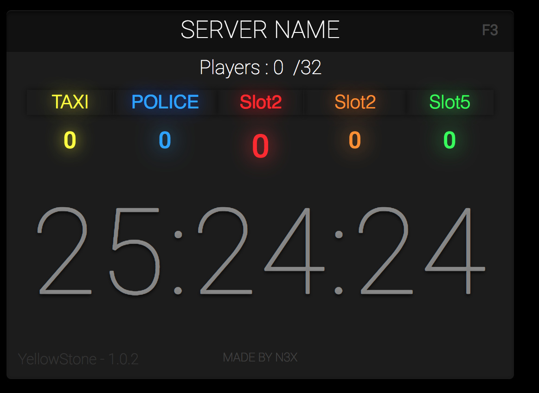Click the 25:24:24 clock display
539x393 pixels.
click(261, 251)
